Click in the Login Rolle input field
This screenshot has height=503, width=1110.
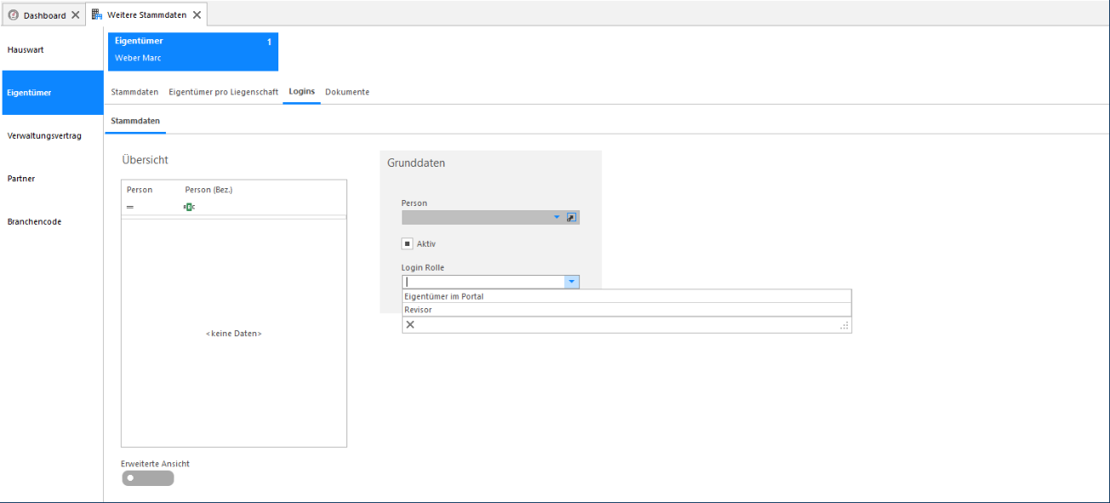tap(483, 282)
